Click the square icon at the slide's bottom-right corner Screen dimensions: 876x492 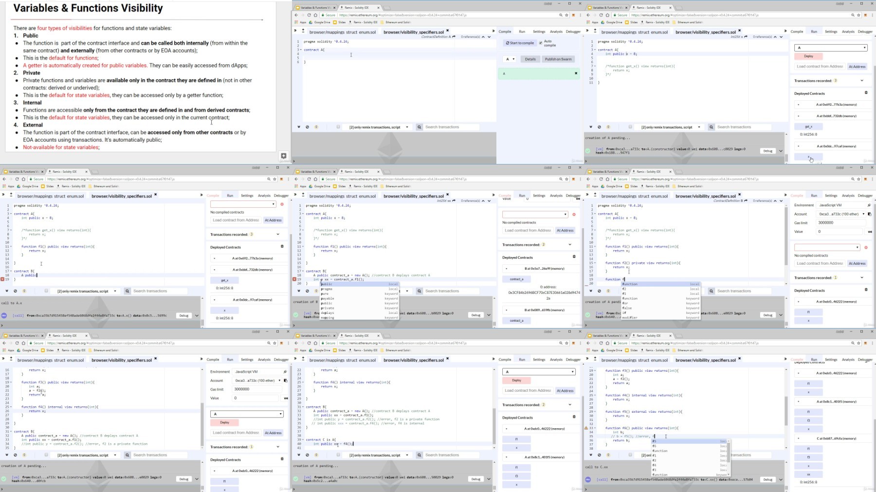(x=284, y=156)
